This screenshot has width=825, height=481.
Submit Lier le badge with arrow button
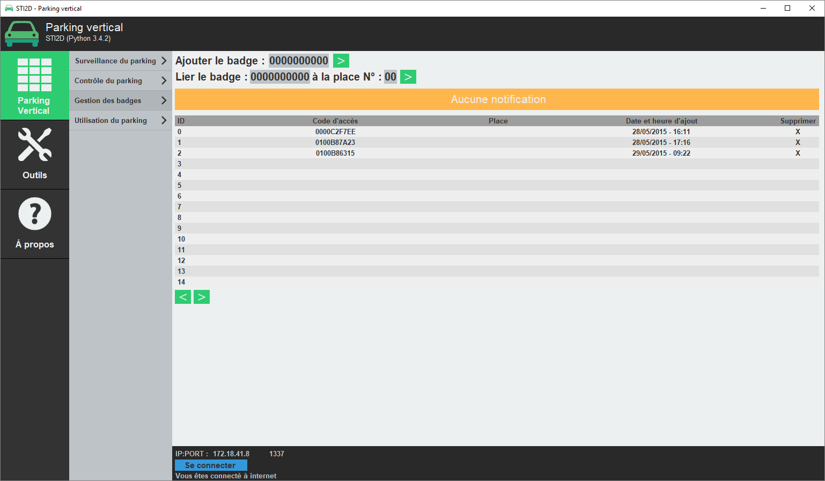pos(408,77)
